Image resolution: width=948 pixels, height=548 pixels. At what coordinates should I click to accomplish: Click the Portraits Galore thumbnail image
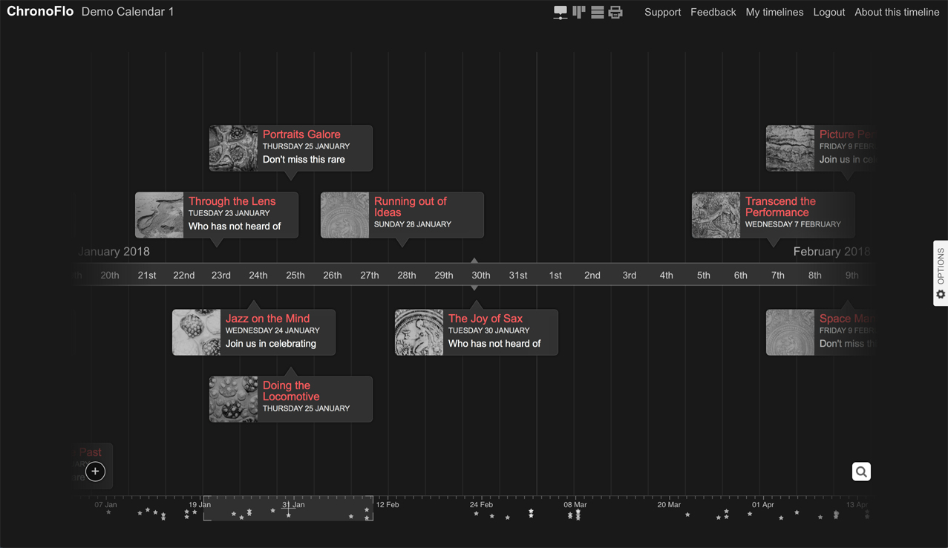pos(233,148)
